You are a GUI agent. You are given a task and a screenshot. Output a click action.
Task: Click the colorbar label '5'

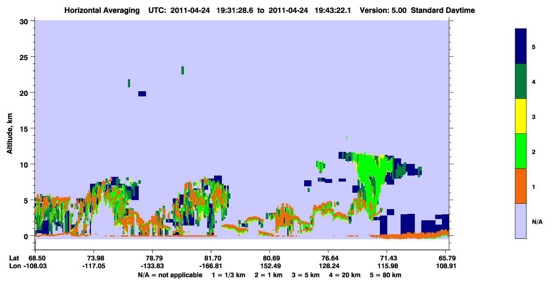[x=534, y=46]
